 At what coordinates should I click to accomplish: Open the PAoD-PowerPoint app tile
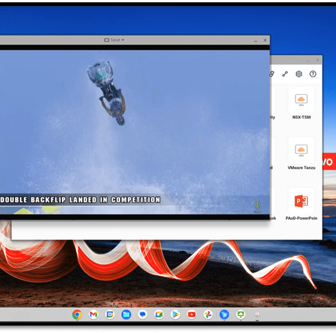point(302,201)
